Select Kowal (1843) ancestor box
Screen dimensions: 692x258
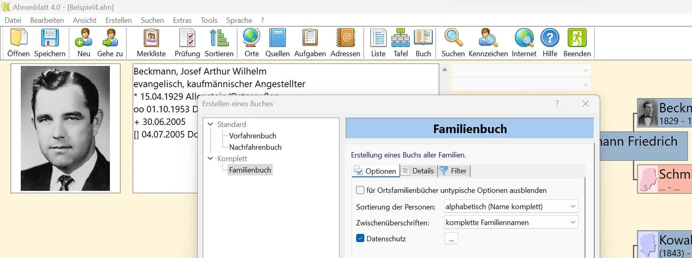[x=665, y=245]
